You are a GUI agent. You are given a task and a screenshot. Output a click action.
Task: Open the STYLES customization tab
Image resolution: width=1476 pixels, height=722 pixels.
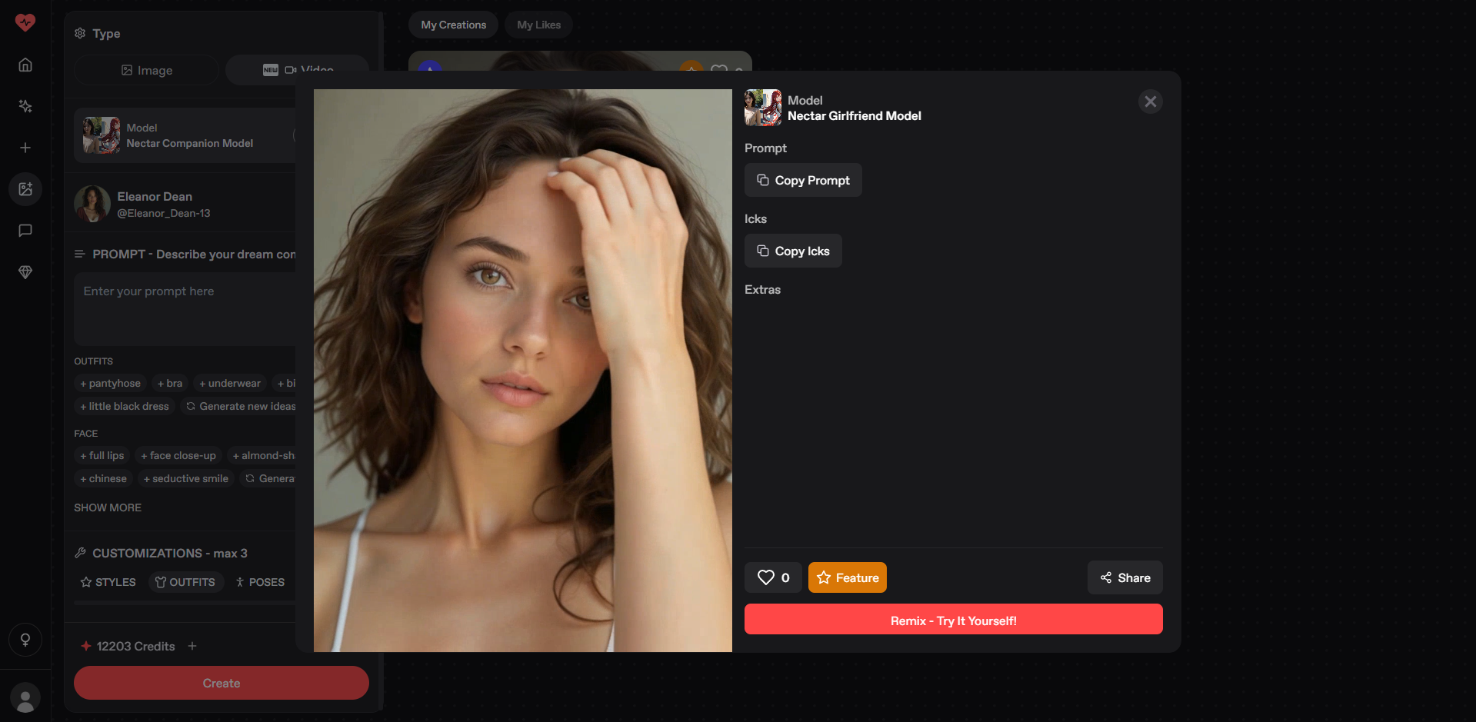point(108,582)
